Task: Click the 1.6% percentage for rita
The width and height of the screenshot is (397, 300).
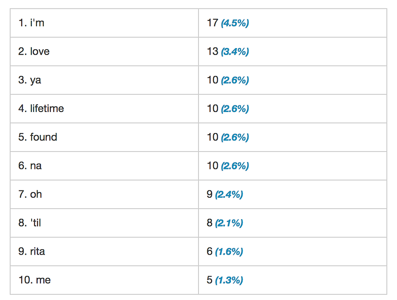Action: tap(229, 251)
